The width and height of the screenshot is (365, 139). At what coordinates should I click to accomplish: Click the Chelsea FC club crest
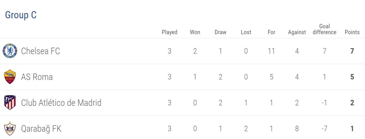tap(10, 51)
